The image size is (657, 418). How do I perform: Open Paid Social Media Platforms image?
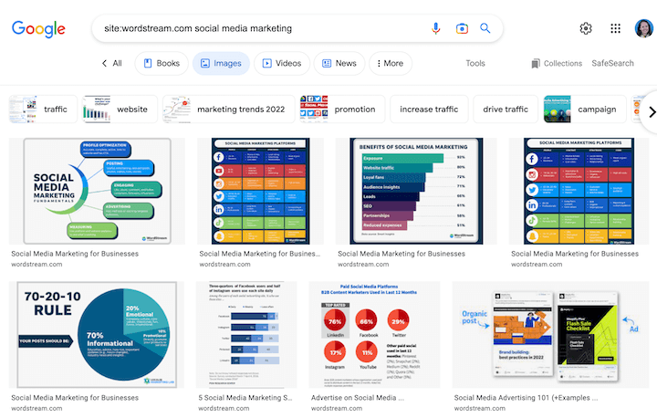[374, 335]
